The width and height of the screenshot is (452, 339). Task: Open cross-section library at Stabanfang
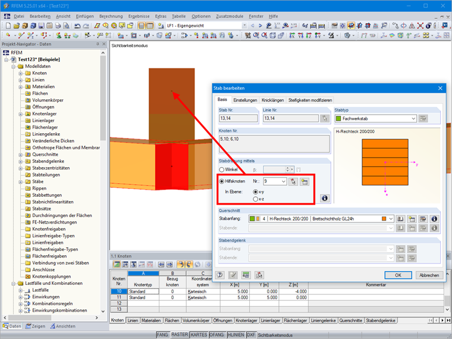point(400,219)
